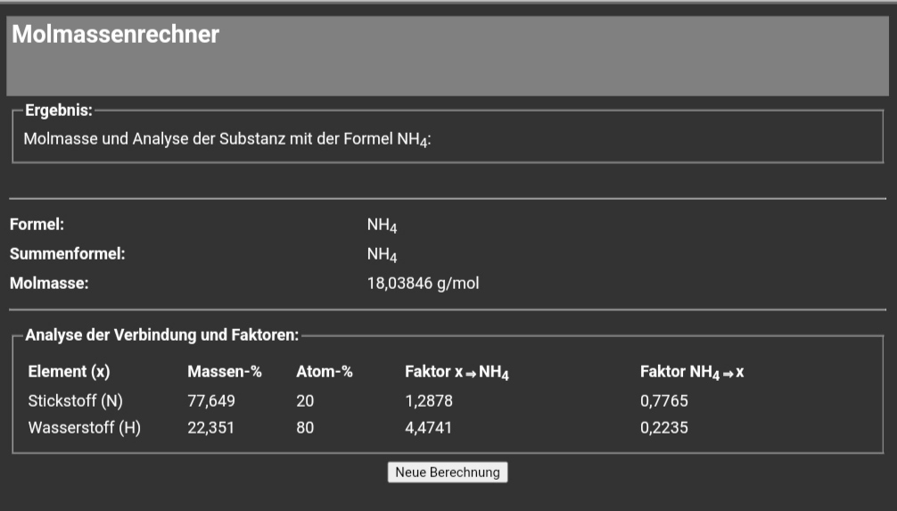The image size is (897, 511).
Task: Click the 22,351 mass percent value
Action: 210,427
